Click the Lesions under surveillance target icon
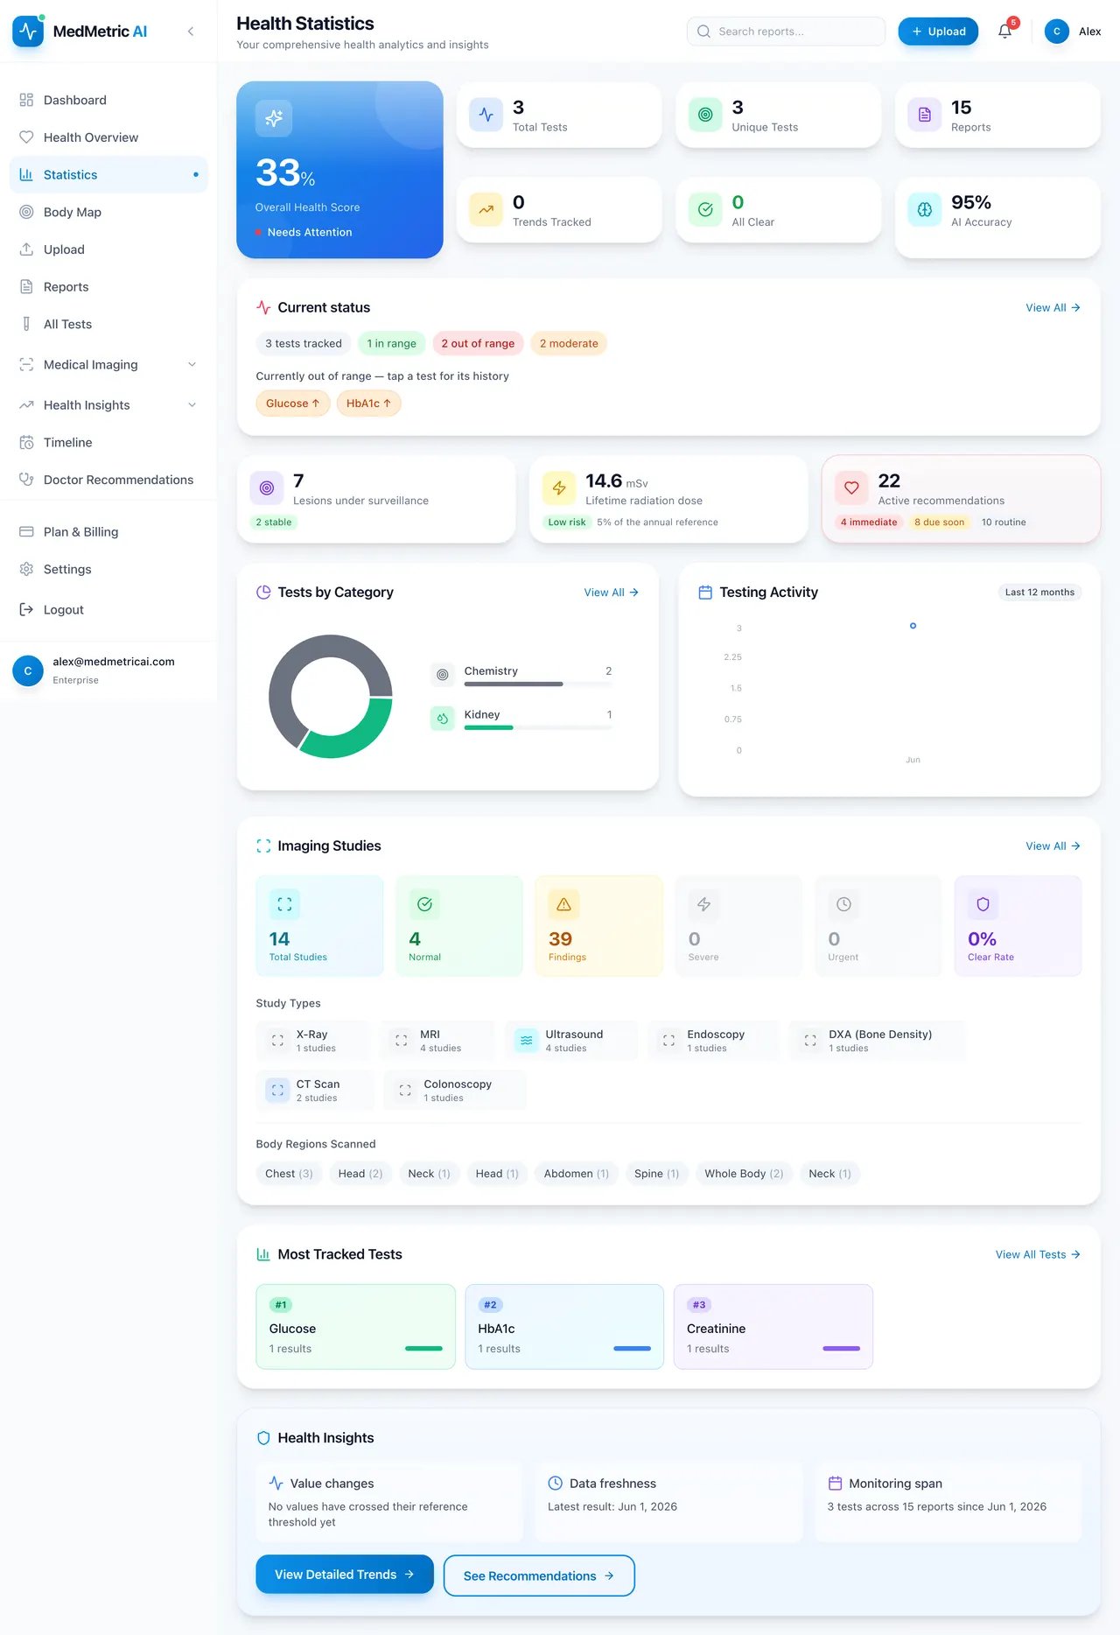 pos(267,488)
